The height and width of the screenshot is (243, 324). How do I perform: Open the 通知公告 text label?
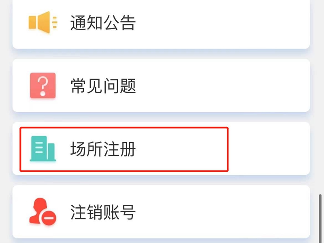(x=103, y=23)
